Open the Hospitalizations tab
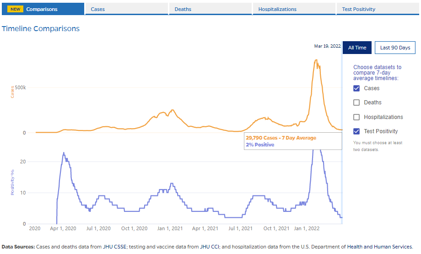The height and width of the screenshot is (254, 421). pos(294,9)
